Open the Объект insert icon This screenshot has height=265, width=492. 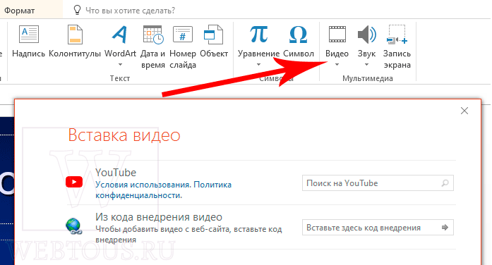click(213, 34)
